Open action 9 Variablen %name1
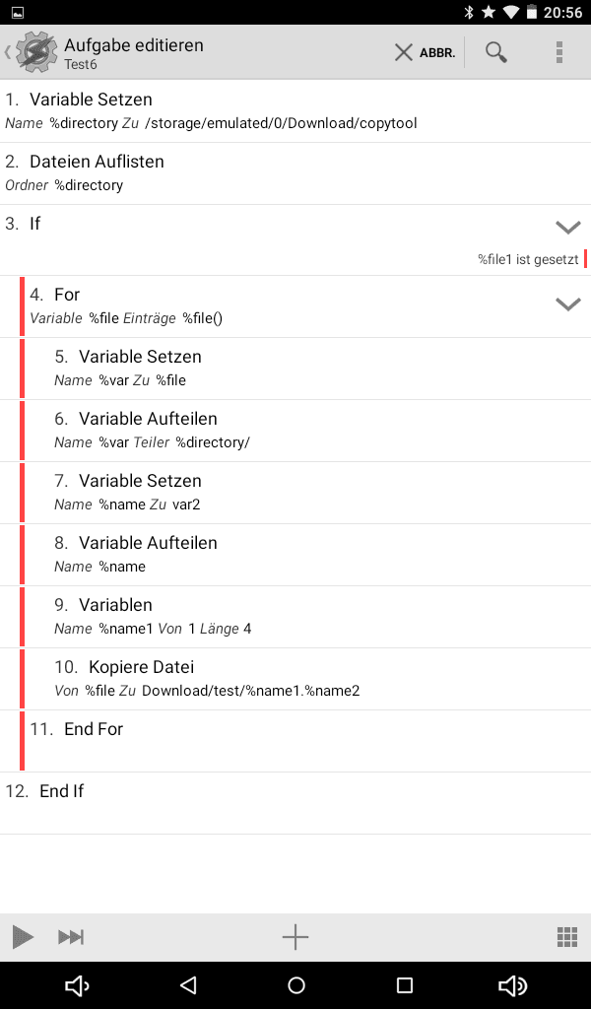 307,617
